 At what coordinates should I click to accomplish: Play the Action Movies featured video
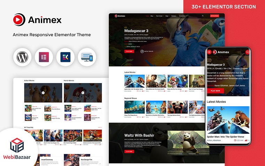point(43,93)
